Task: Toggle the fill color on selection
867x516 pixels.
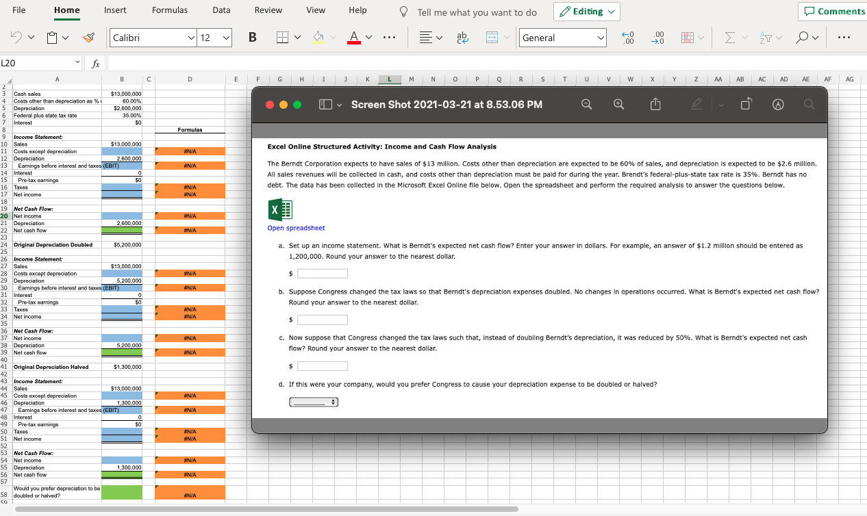Action: (x=318, y=38)
